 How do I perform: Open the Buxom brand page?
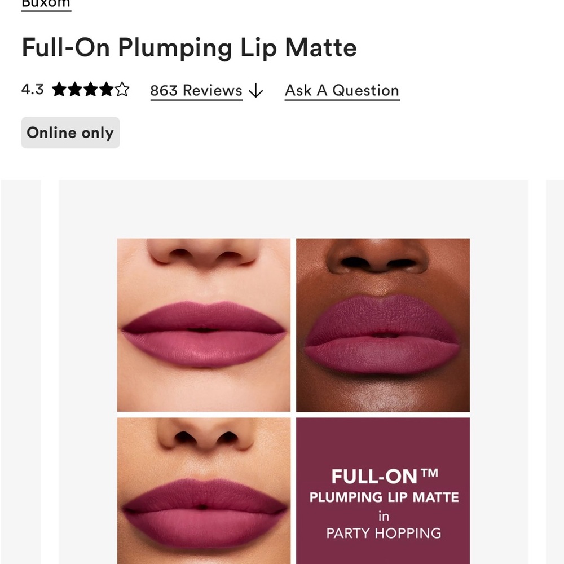tap(45, 3)
